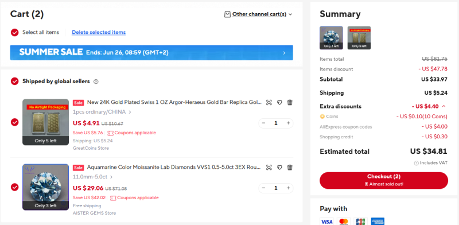Click the Visa payment icon
Image resolution: width=459 pixels, height=225 pixels.
(326, 222)
